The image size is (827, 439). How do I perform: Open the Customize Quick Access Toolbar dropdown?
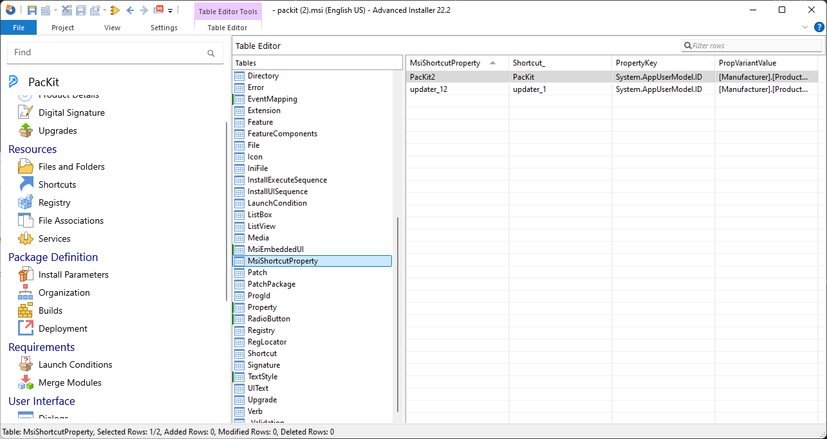[171, 11]
